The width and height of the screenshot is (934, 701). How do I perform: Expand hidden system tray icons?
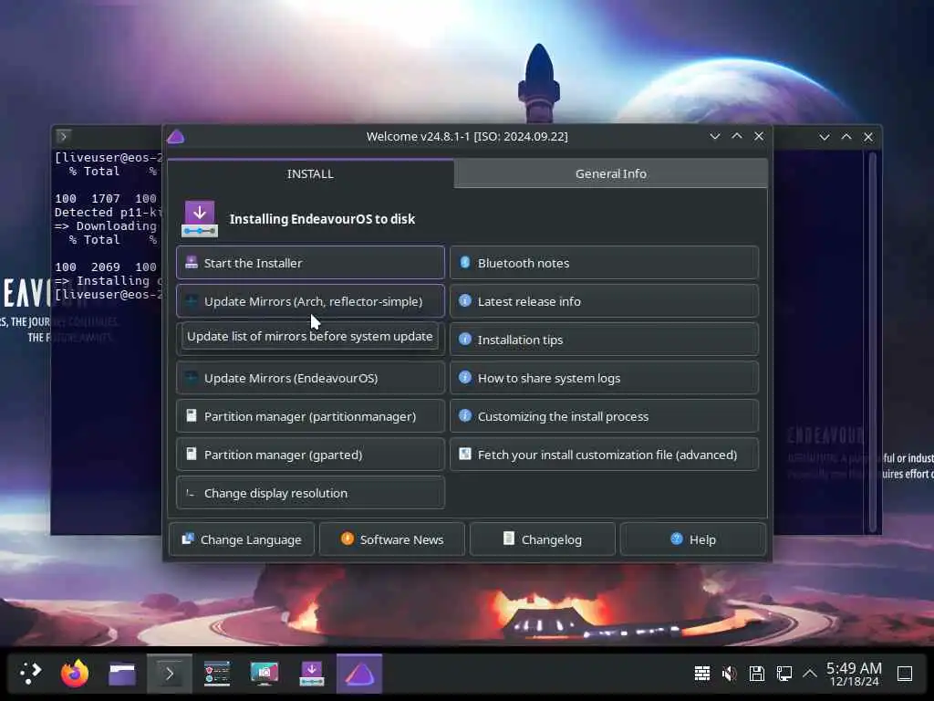tap(810, 674)
